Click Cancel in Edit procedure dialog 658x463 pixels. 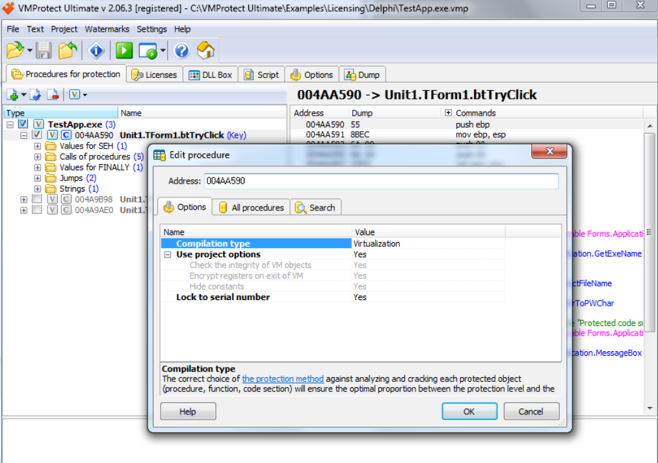tap(531, 412)
